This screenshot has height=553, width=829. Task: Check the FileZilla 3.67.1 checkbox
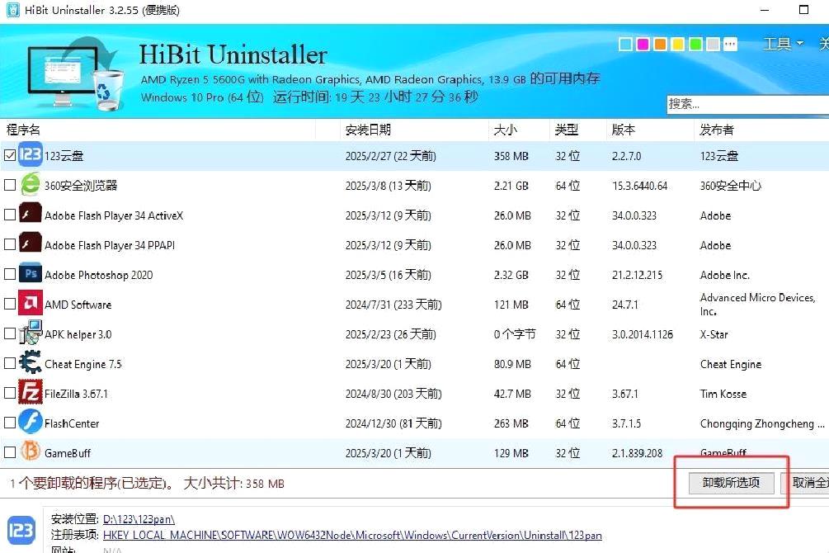(10, 393)
